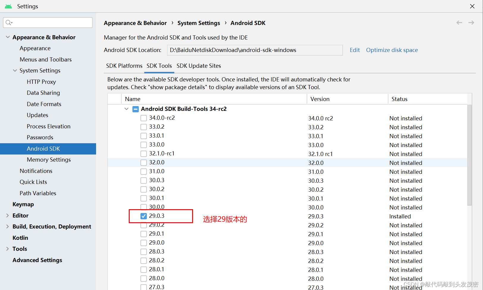This screenshot has width=483, height=290.
Task: Open the SDK Update Sites tab
Action: tap(199, 66)
